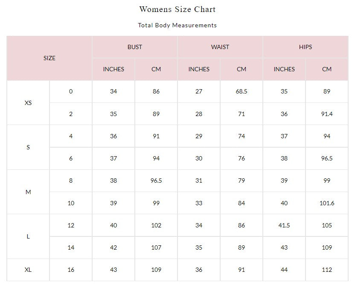The image size is (355, 291).
Task: Click the 41.5 hips inches cell
Action: pyautogui.click(x=284, y=225)
